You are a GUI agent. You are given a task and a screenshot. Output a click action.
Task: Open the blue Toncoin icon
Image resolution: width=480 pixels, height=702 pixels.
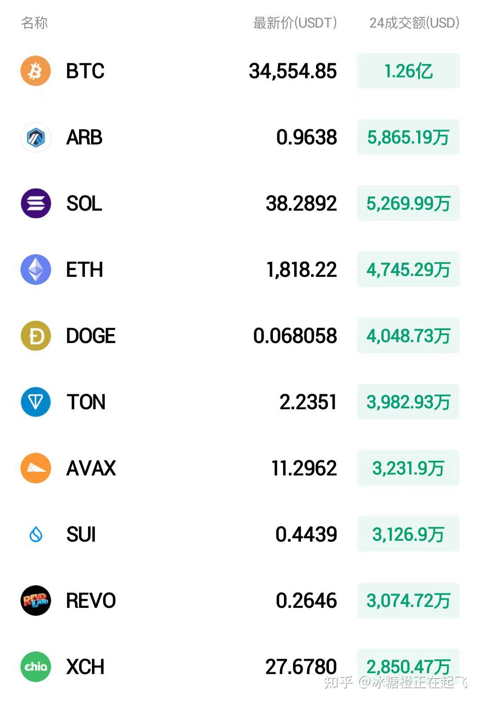click(36, 402)
